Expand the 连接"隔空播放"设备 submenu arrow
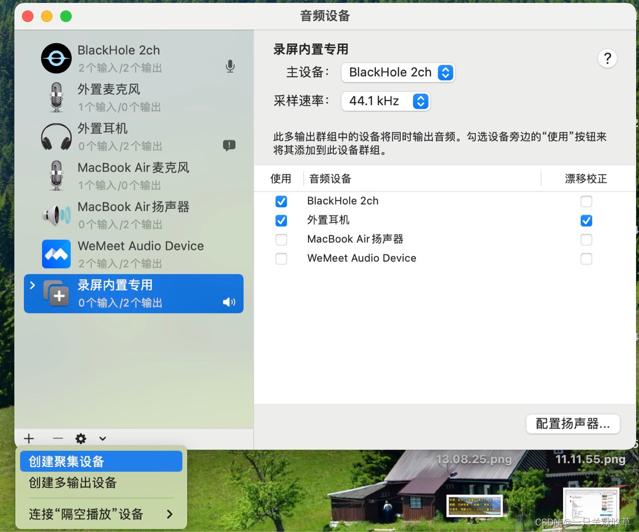Screen dimensions: 639x532 (170, 514)
